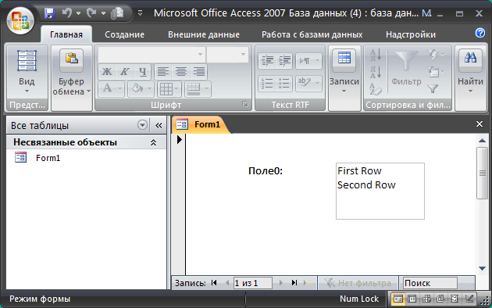
Task: Click the Office round button
Action: (x=20, y=21)
